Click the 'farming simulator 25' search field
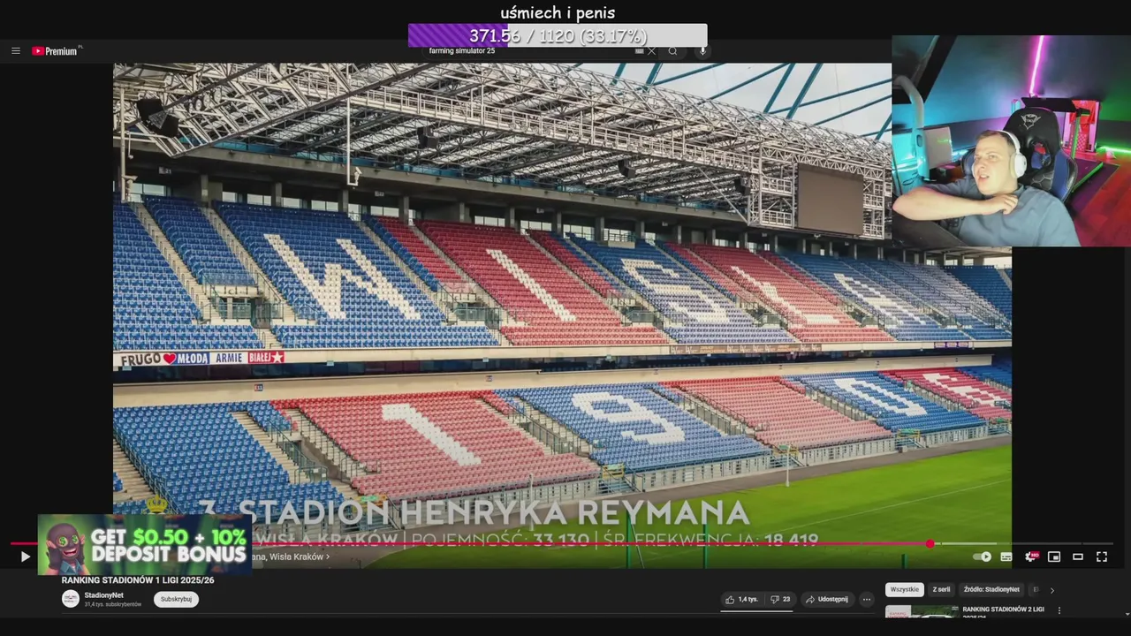This screenshot has height=636, width=1131. (530, 51)
